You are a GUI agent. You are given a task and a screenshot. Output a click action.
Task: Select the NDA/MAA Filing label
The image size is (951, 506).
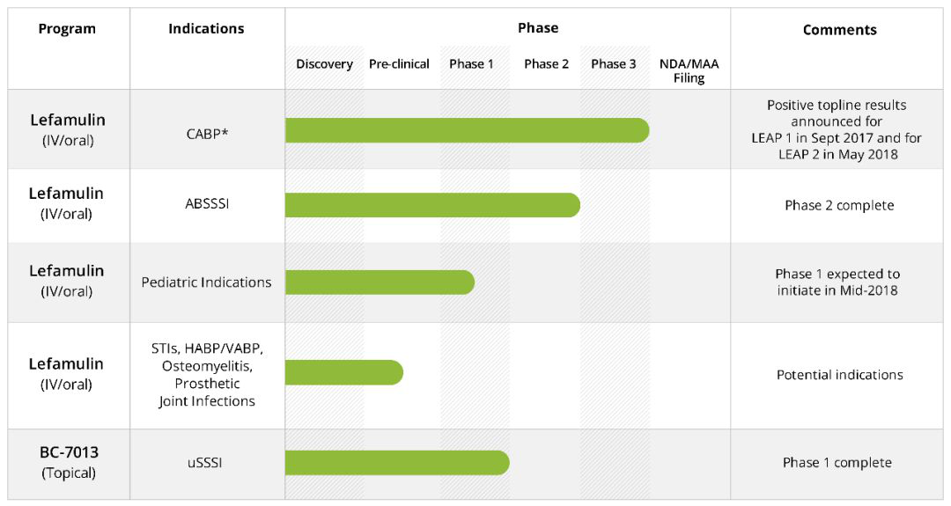coord(689,70)
